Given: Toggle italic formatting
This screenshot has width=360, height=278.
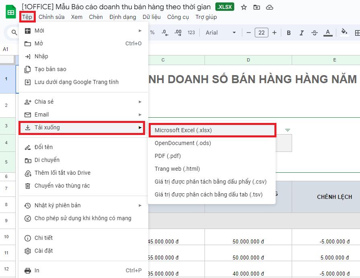Looking at the screenshot, I should pyautogui.click(x=302, y=33).
